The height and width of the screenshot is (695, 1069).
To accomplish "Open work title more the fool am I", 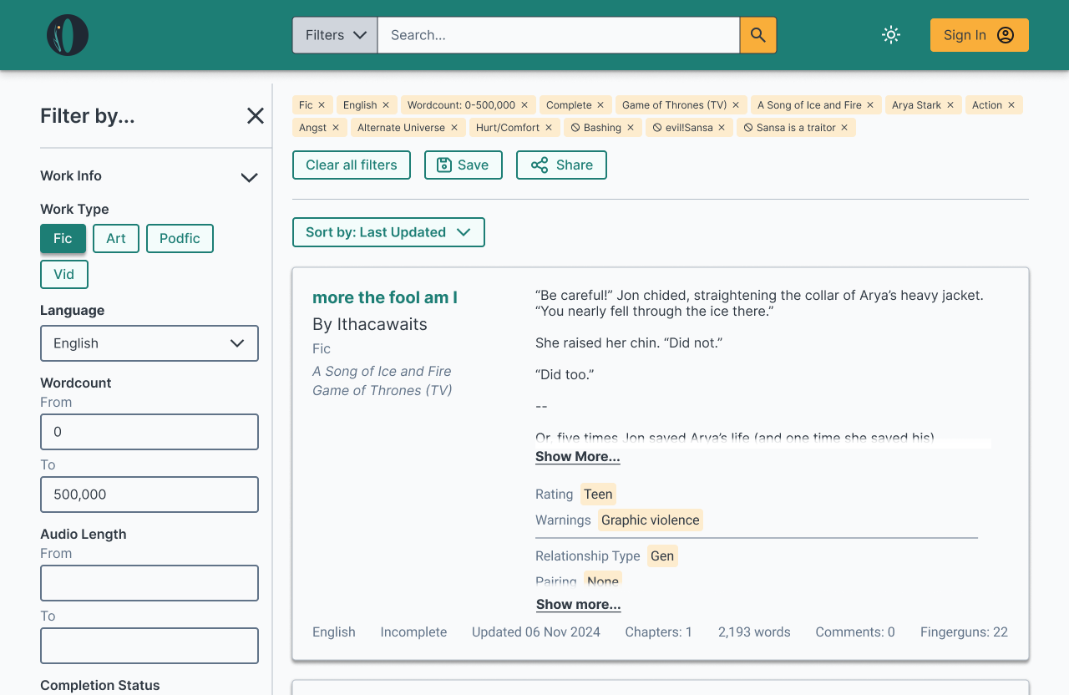I will point(385,297).
